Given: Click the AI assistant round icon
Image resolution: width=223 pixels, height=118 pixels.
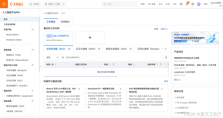Looking at the screenshot, I should coord(199,4).
